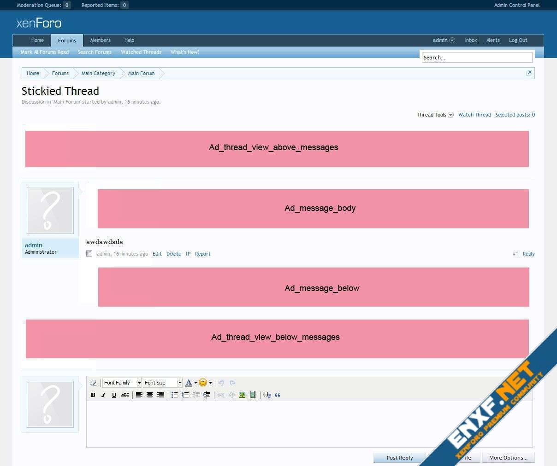Open the smilies picker

click(203, 383)
